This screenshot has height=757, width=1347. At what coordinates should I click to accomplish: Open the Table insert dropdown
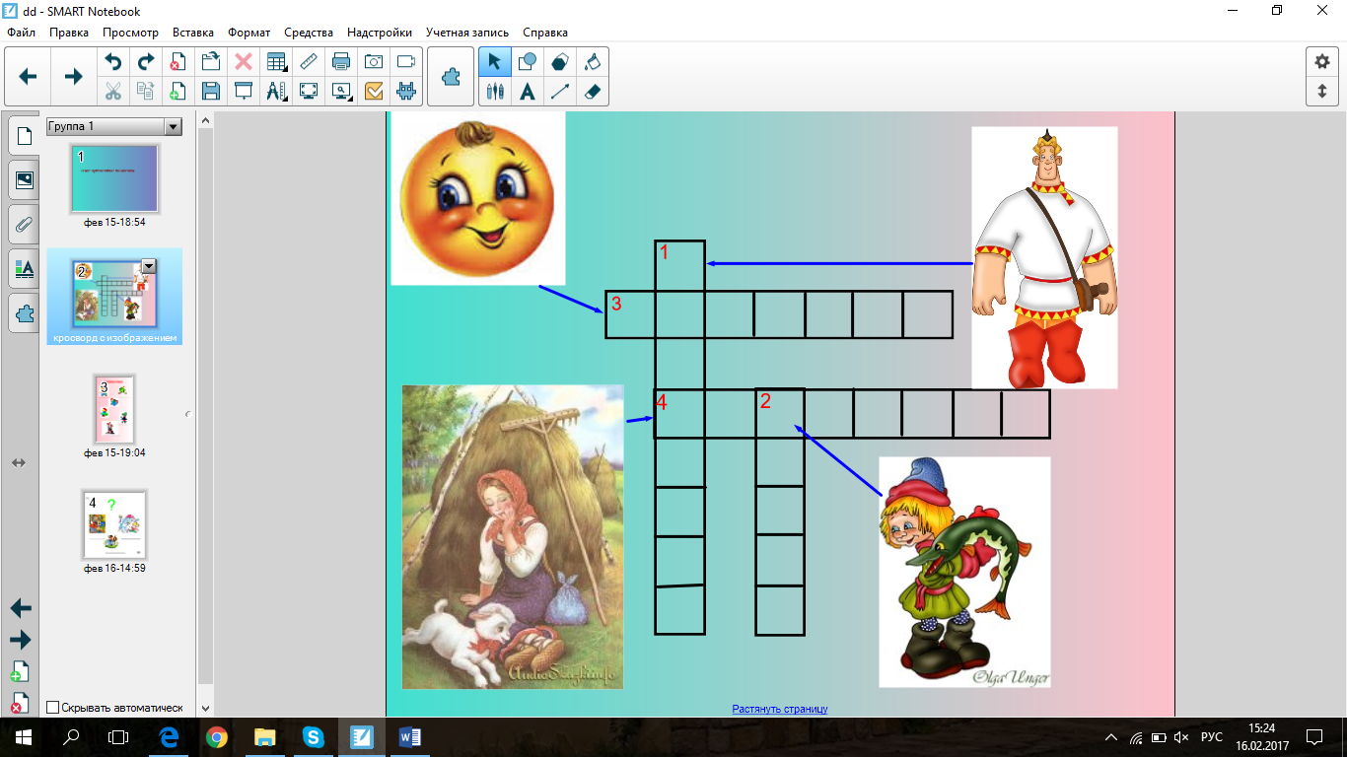(x=276, y=61)
